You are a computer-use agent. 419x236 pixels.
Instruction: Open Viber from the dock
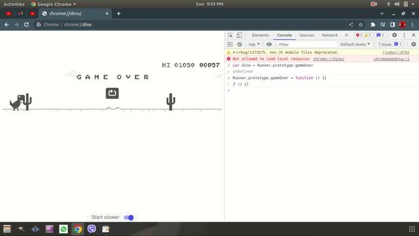click(92, 229)
